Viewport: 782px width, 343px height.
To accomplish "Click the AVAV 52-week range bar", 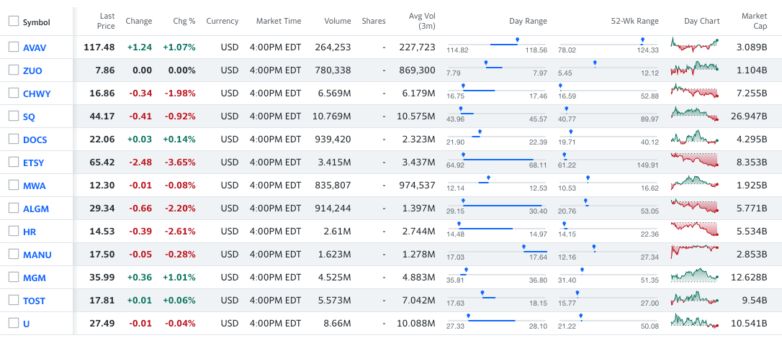I will 608,45.
